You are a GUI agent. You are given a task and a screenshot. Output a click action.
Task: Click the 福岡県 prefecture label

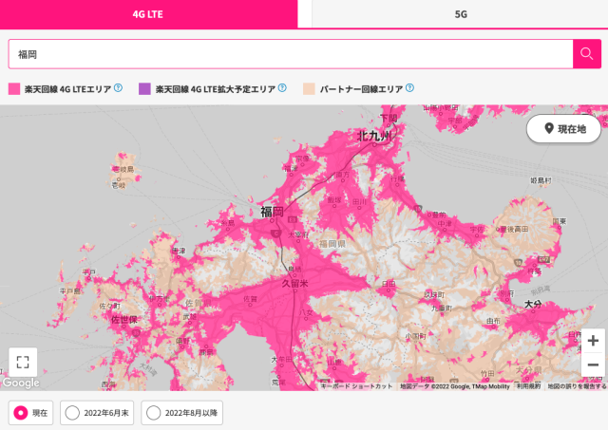click(x=332, y=244)
